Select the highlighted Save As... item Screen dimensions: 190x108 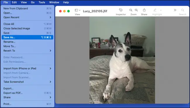tap(27, 37)
